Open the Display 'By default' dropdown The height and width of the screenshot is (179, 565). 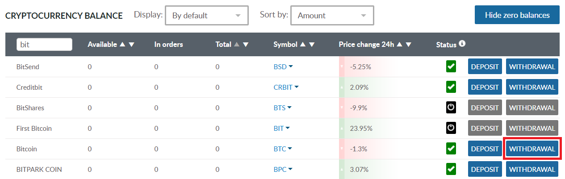pos(206,16)
